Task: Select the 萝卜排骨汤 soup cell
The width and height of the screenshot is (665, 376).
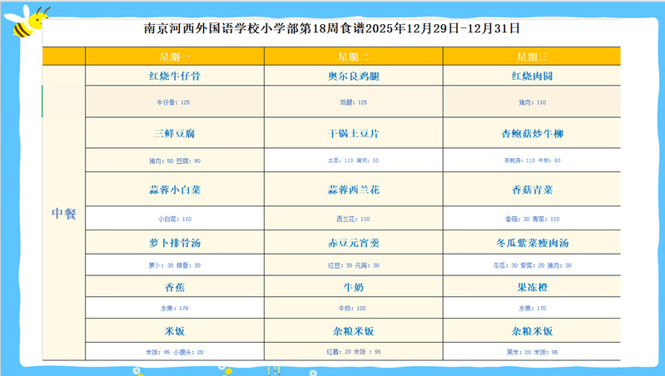Action: click(175, 243)
